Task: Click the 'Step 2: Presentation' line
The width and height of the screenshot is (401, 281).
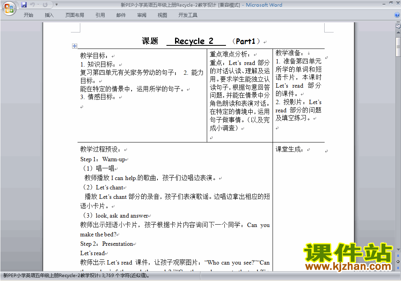Action: pyautogui.click(x=107, y=244)
